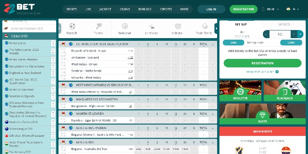Click the cricket icon in Namibia vs Uganda header

[x=63, y=114]
